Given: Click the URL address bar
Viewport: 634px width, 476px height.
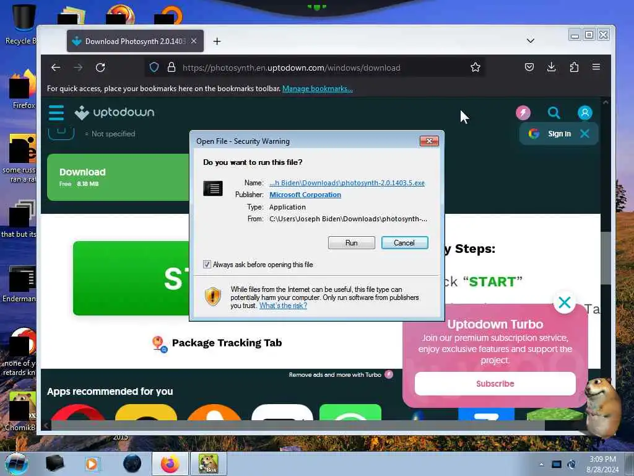Looking at the screenshot, I should pyautogui.click(x=315, y=68).
